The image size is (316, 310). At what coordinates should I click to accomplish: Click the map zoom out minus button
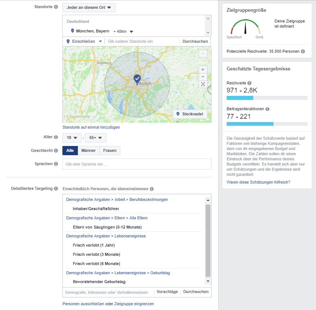click(x=203, y=77)
